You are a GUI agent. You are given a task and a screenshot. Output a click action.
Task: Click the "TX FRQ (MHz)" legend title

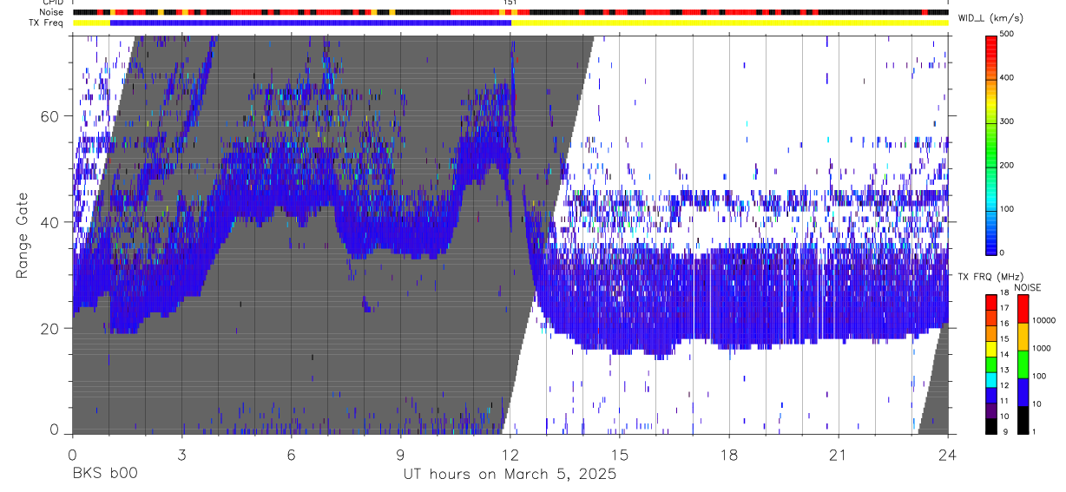(x=990, y=277)
